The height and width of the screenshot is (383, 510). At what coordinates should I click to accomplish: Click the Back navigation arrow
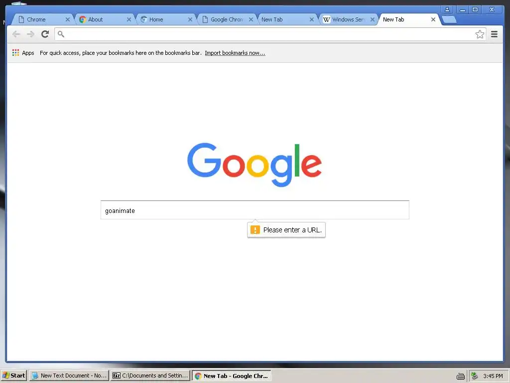pyautogui.click(x=16, y=34)
